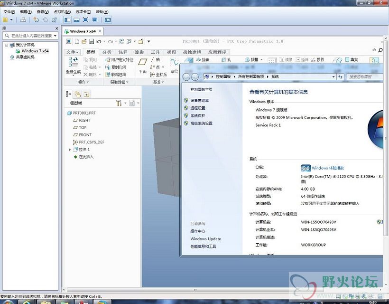Click the folder browser tab icon
Screen dimensions: 389x304
point(78,94)
